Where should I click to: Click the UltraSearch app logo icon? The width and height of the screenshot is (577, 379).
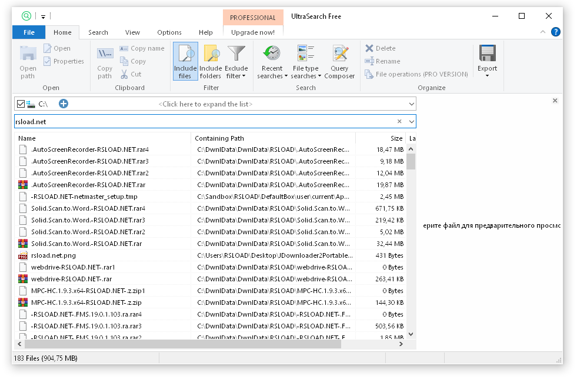(26, 16)
